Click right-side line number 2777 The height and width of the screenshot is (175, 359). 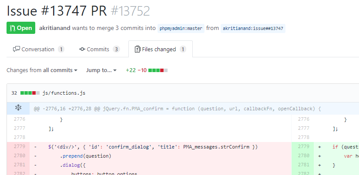[x=304, y=128]
